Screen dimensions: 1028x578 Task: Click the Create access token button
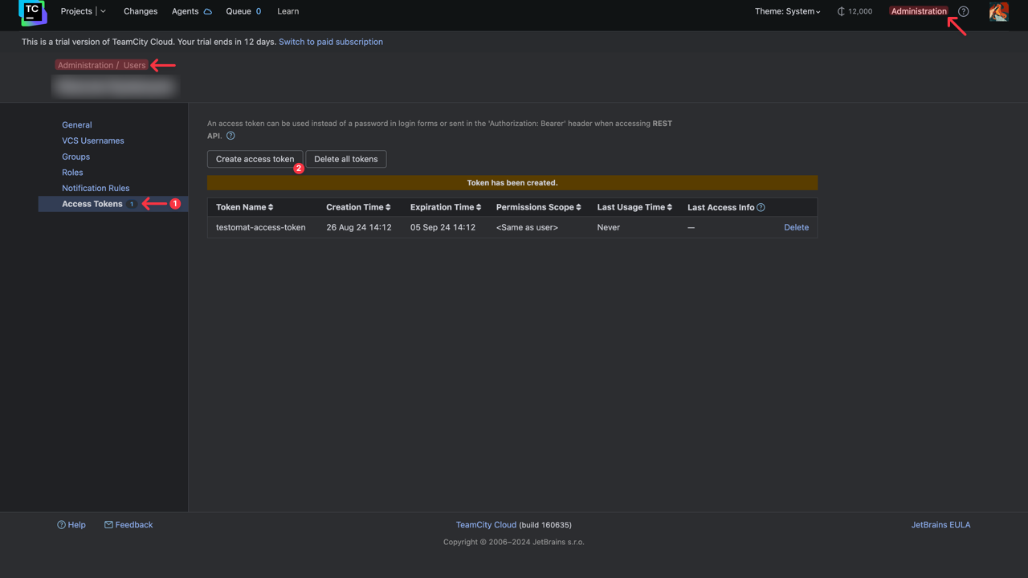pos(255,159)
